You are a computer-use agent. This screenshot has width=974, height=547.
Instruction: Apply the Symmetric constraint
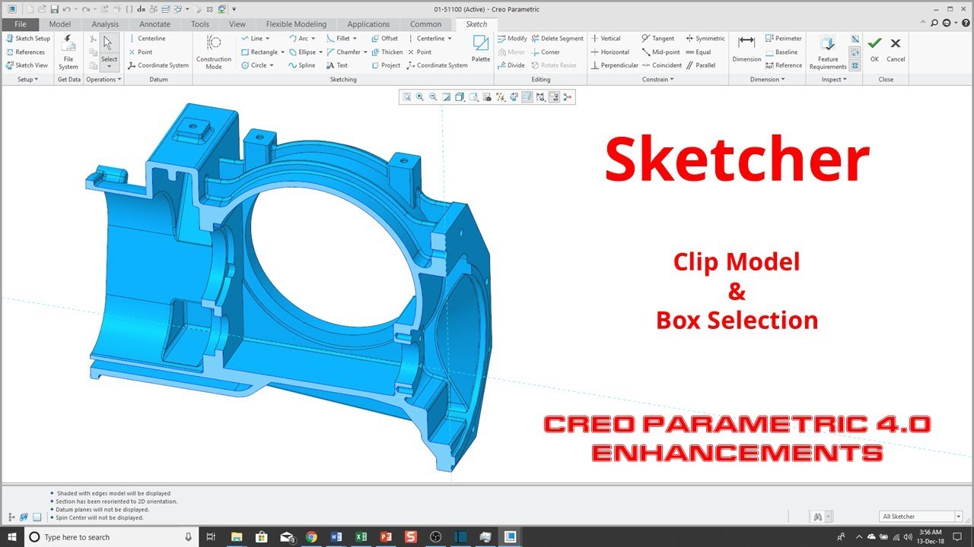tap(705, 38)
